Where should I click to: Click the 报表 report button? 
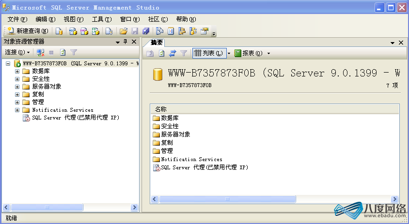tap(249, 53)
